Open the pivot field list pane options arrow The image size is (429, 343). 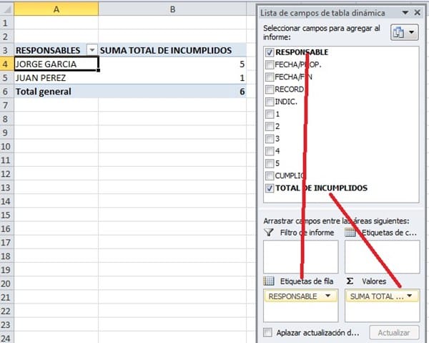(405, 13)
